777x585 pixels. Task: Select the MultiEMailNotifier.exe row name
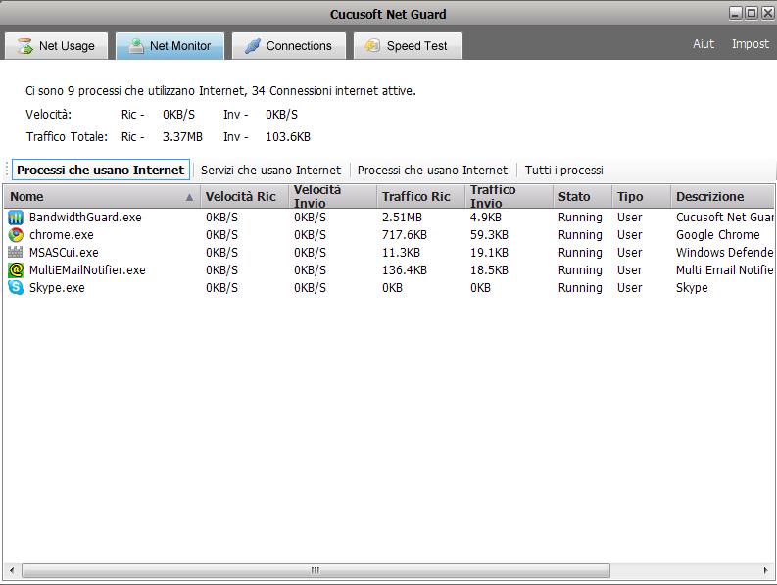pos(87,270)
